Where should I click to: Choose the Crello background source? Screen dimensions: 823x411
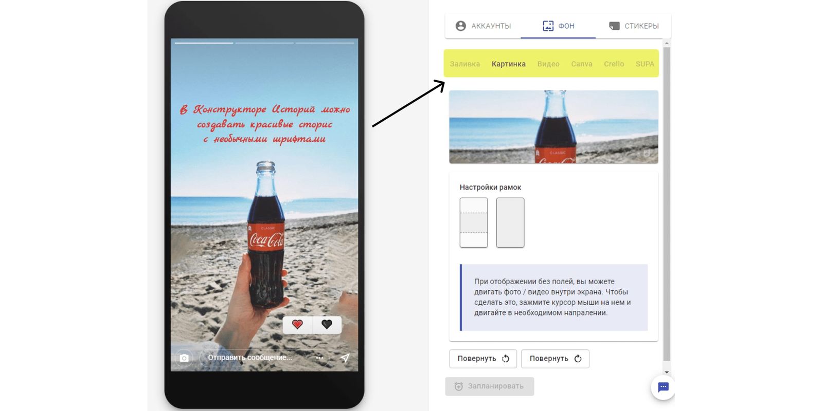(614, 64)
